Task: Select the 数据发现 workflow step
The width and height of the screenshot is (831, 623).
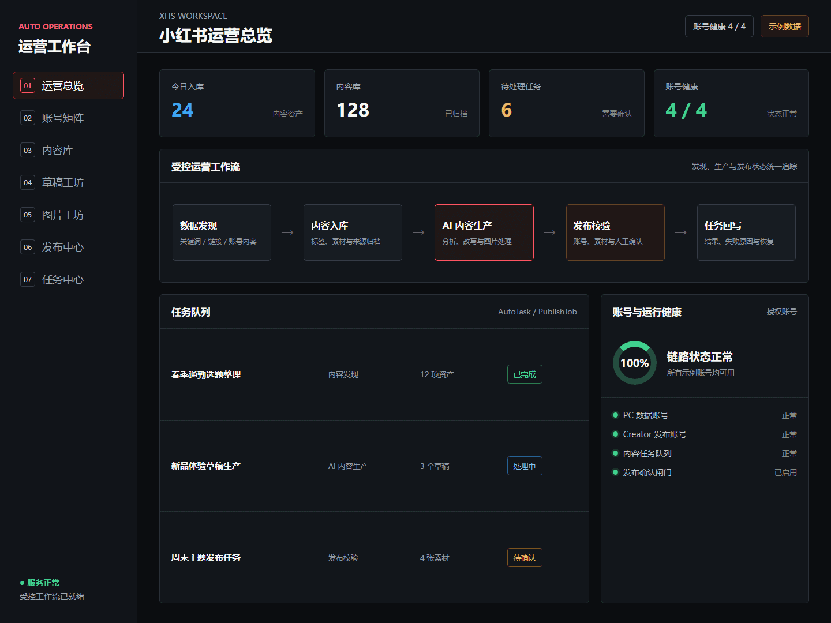Action: (x=222, y=232)
